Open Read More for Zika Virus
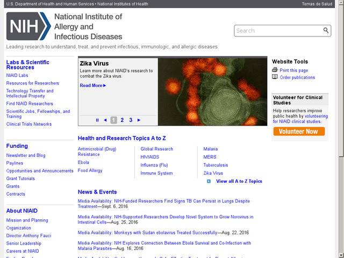 tap(93, 85)
